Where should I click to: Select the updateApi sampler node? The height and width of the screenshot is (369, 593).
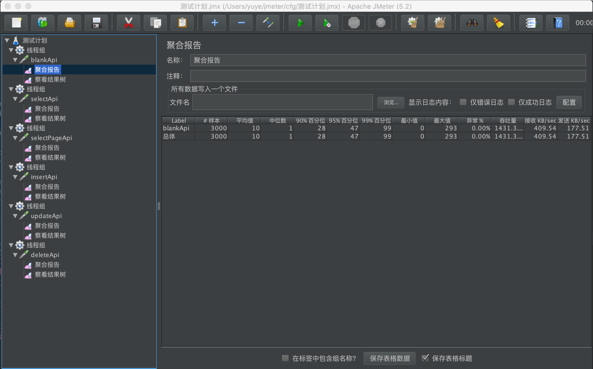pos(46,216)
